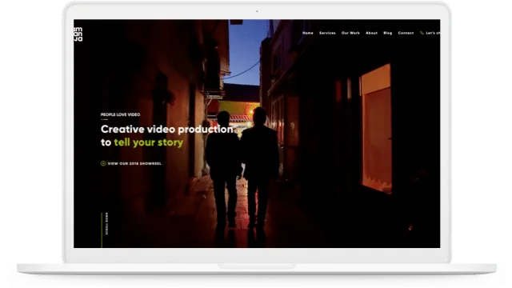Click the vertical Scroll Down label

106,224
